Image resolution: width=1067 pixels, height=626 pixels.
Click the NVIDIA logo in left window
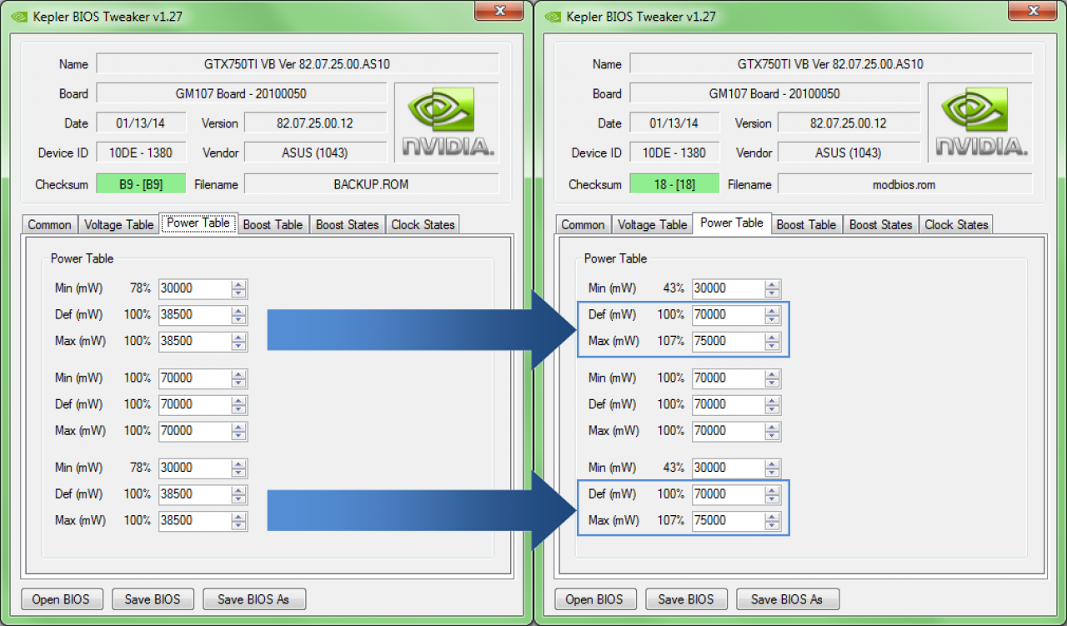coord(448,122)
